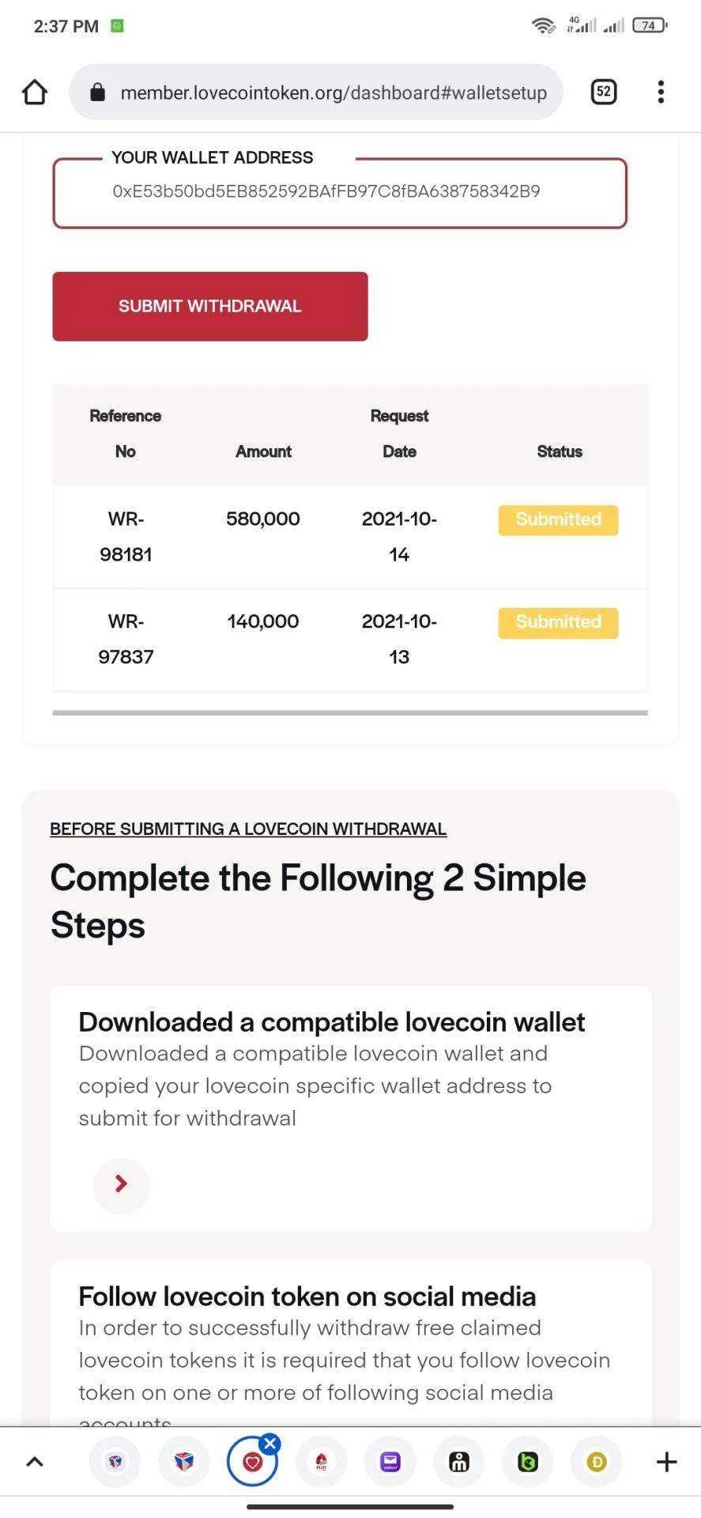Image resolution: width=701 pixels, height=1518 pixels.
Task: Close the active lovecoin heart tab
Action: pyautogui.click(x=270, y=1444)
